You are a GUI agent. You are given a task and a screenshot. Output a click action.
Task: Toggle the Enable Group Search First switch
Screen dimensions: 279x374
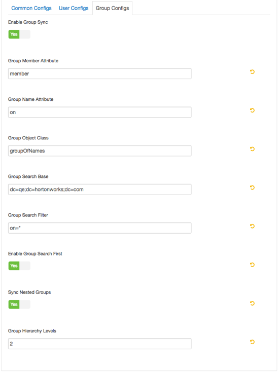pos(19,266)
